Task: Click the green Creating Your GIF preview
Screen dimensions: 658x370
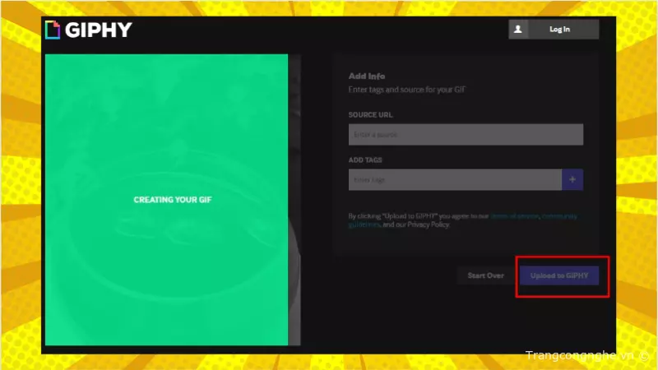Action: 166,263
